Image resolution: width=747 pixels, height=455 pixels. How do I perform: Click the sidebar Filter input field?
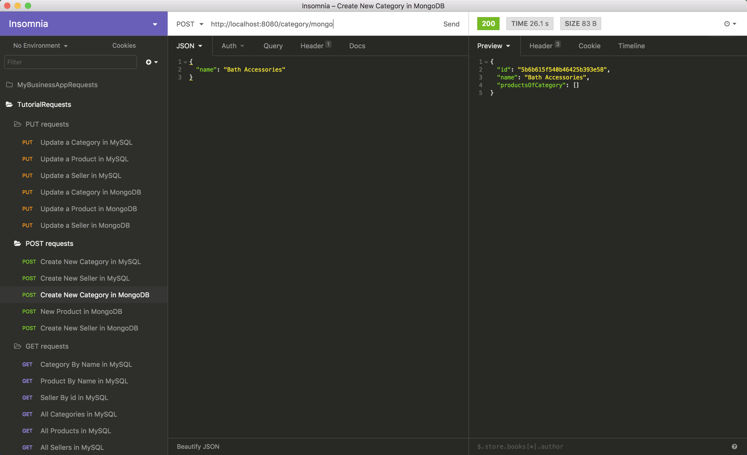pos(70,62)
